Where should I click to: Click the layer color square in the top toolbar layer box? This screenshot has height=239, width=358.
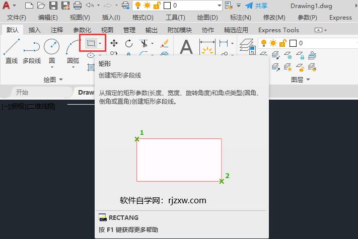[x=167, y=6]
